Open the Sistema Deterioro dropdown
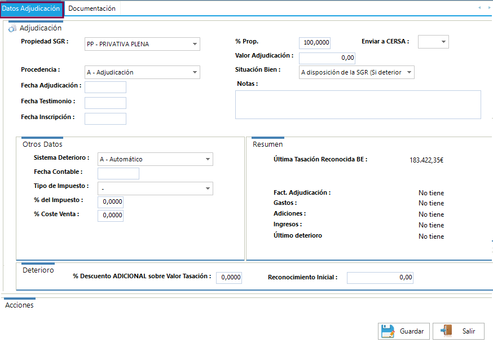The height and width of the screenshot is (342, 493). point(208,159)
